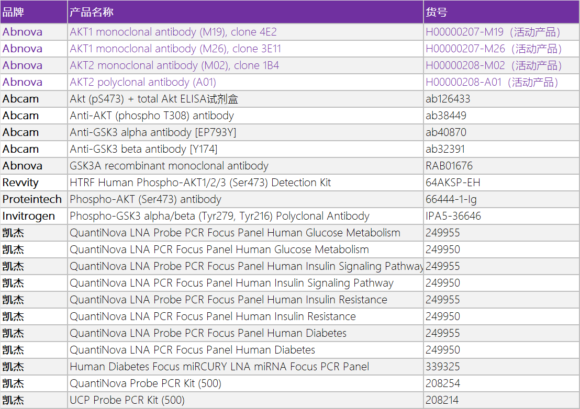The image size is (580, 409).
Task: Follow the H00000208-A01 catalog number link
Action: [492, 82]
